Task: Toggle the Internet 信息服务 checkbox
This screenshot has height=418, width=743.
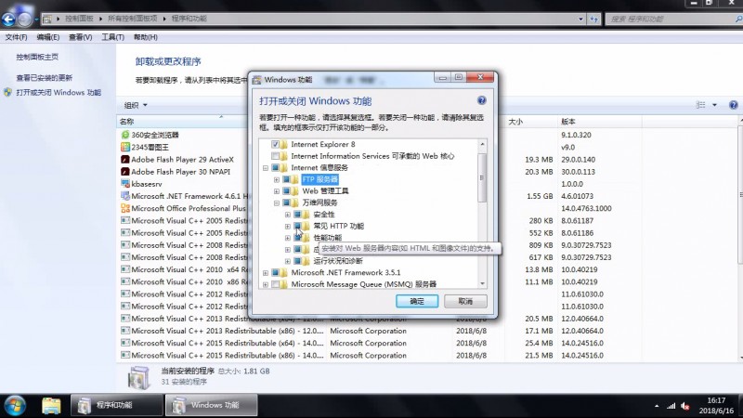Action: click(x=275, y=168)
